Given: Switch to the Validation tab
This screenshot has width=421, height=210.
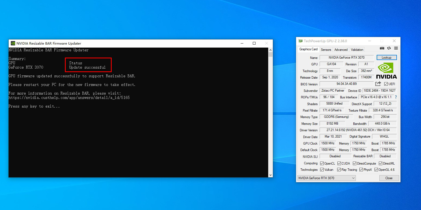Looking at the screenshot, I should pyautogui.click(x=357, y=50).
